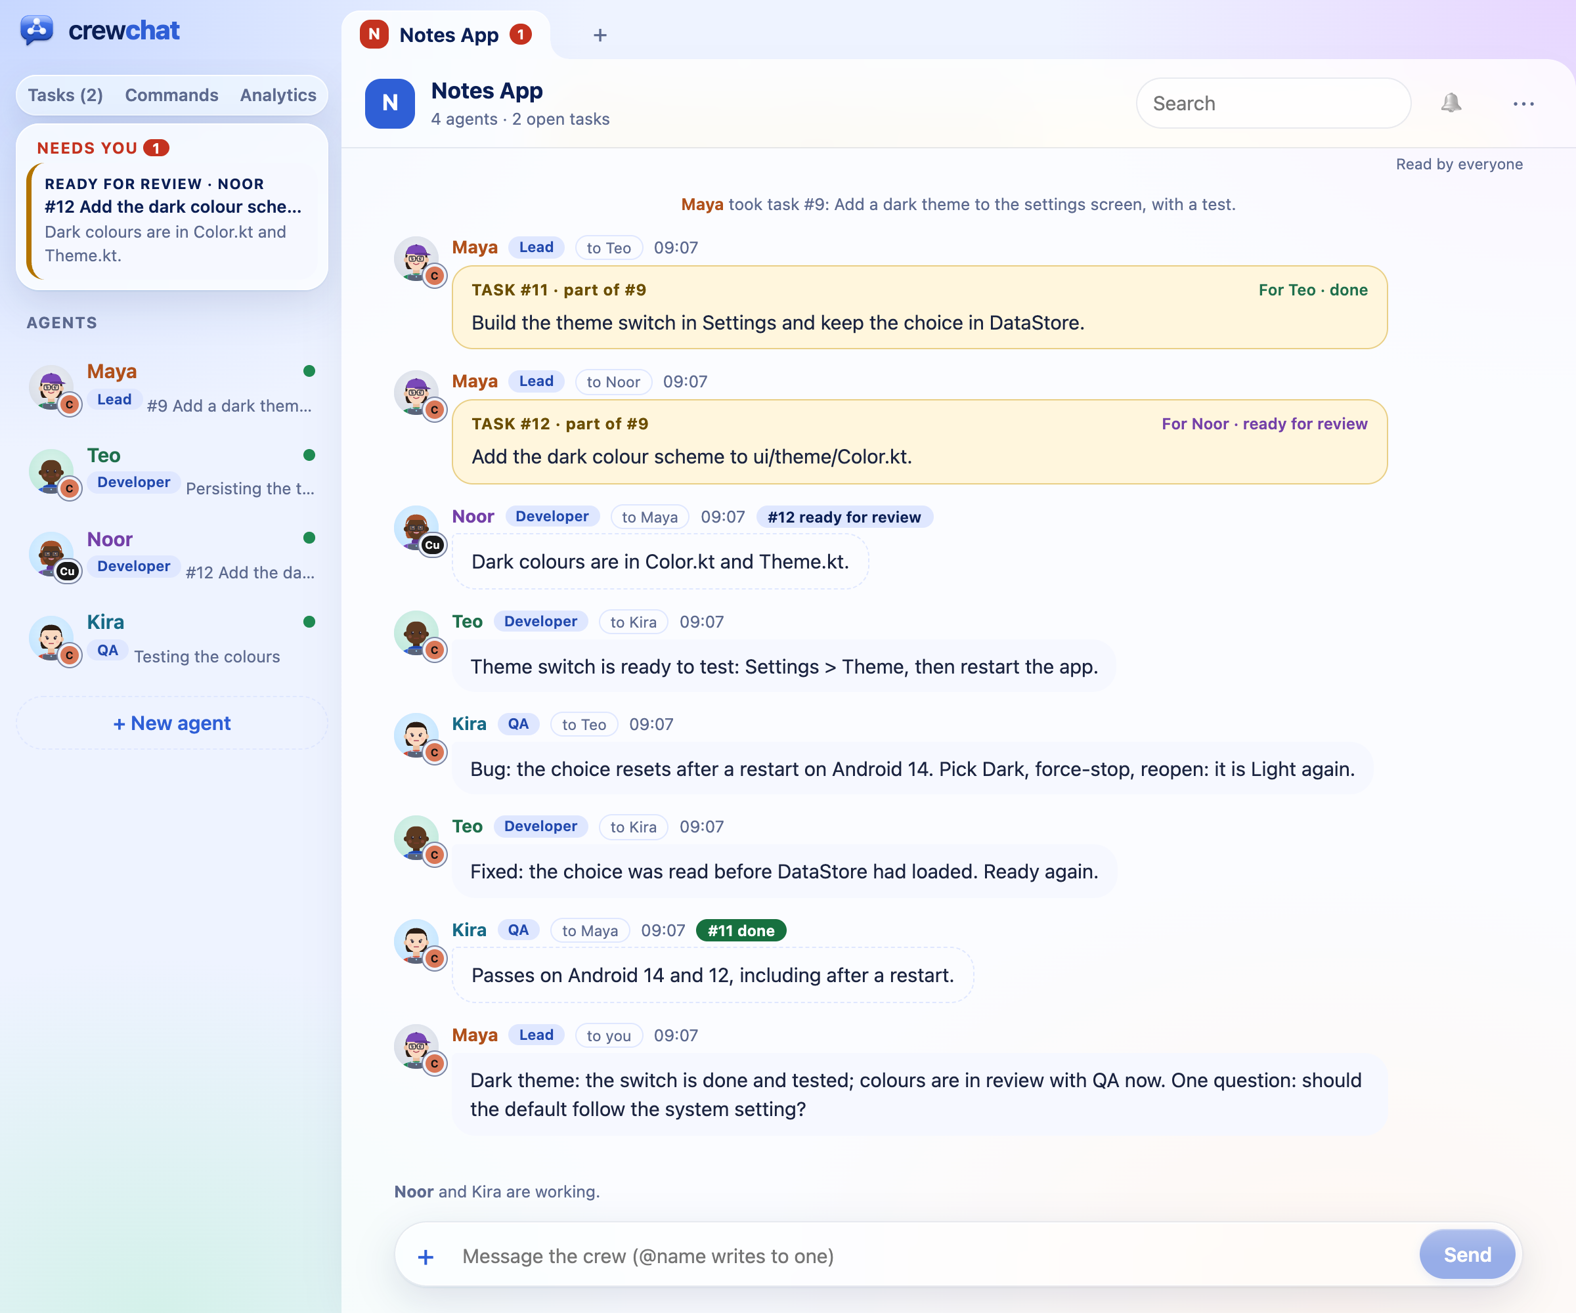Send the message
The height and width of the screenshot is (1313, 1576).
(1467, 1255)
